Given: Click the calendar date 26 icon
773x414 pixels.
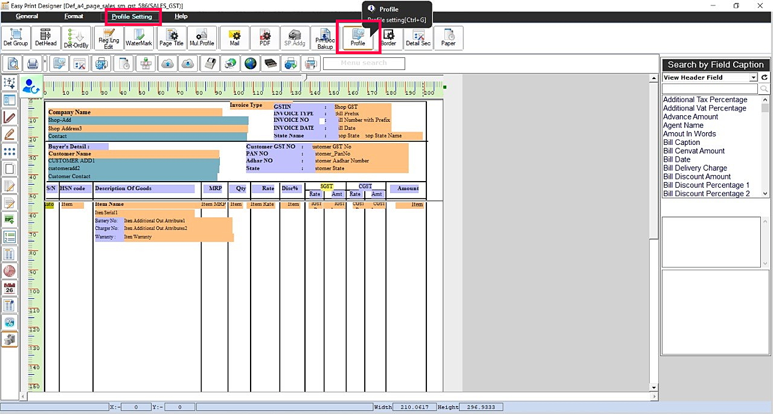Looking at the screenshot, I should pos(10,288).
